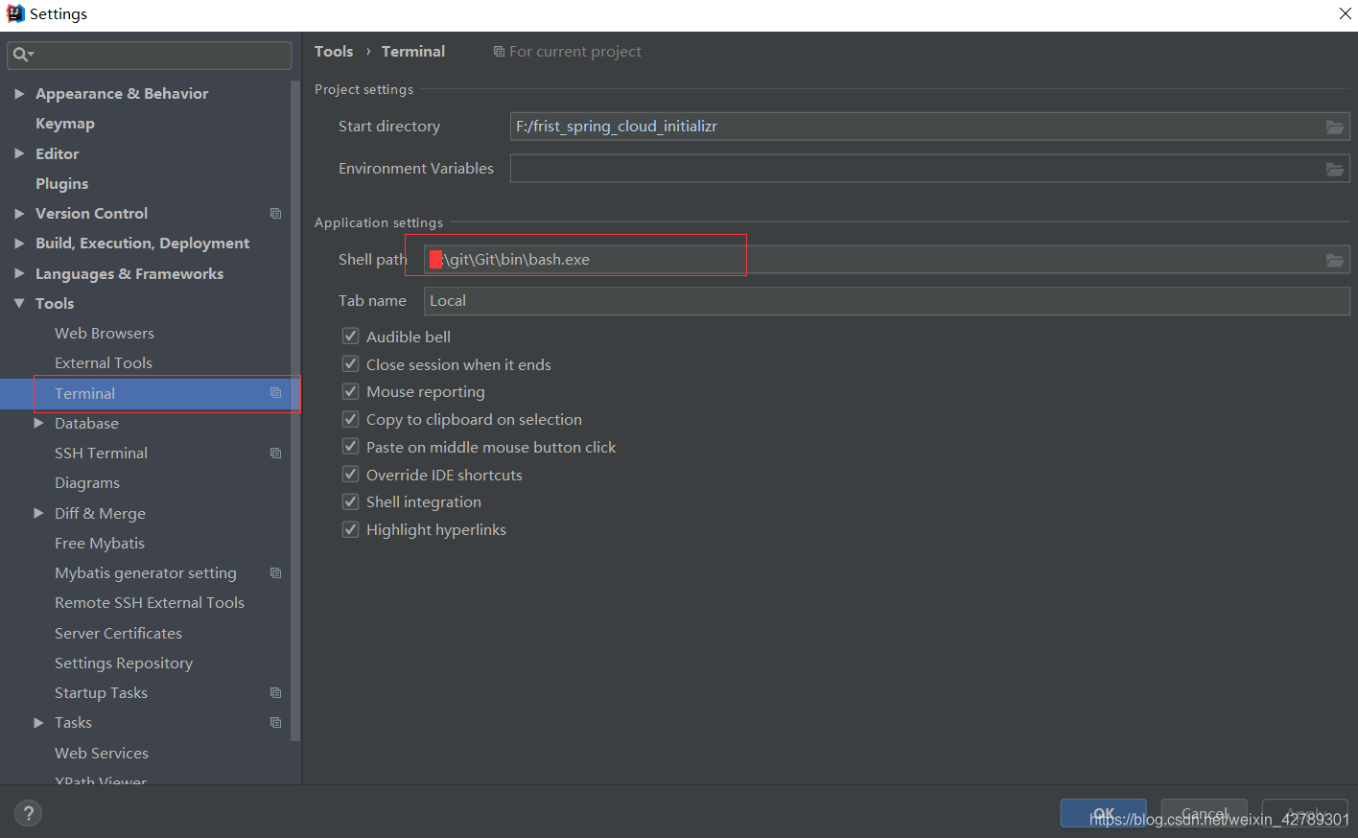Expand the Editor section
Image resolution: width=1358 pixels, height=838 pixels.
pyautogui.click(x=19, y=153)
